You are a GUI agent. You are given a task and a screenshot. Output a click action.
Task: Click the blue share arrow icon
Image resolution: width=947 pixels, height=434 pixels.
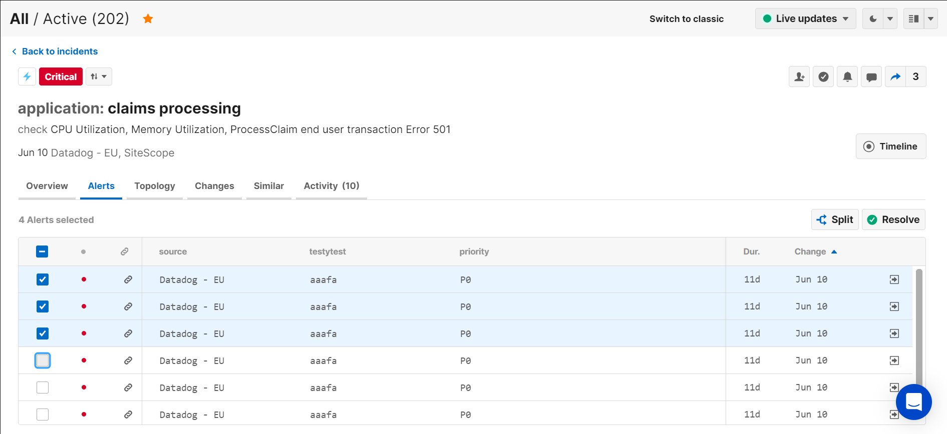coord(895,76)
